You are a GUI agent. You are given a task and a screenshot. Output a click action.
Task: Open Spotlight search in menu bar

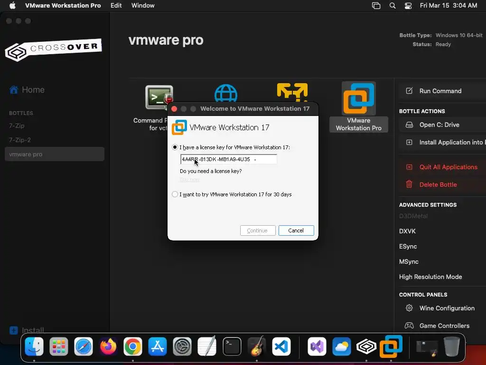point(393,6)
